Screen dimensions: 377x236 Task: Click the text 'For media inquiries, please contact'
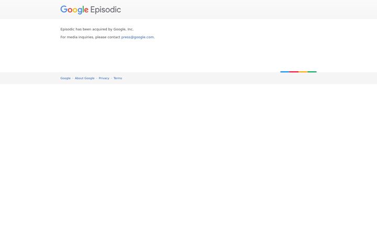click(x=90, y=37)
